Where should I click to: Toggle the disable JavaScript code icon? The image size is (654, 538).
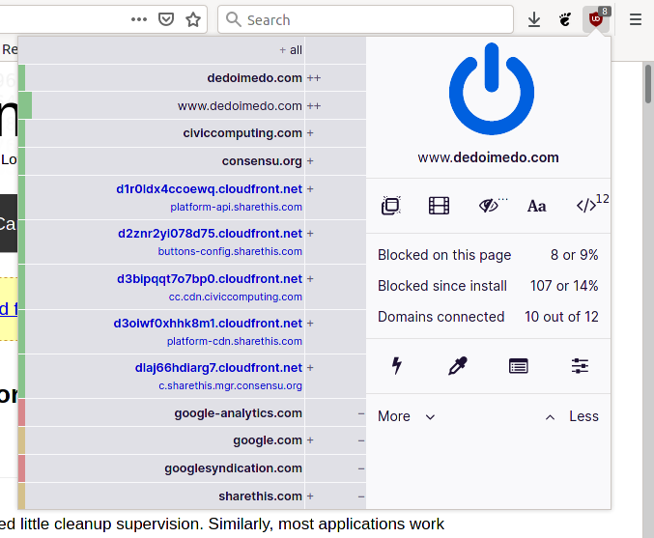[586, 205]
